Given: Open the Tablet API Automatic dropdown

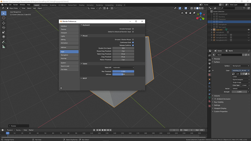Looking at the screenshot, I should tap(123, 68).
